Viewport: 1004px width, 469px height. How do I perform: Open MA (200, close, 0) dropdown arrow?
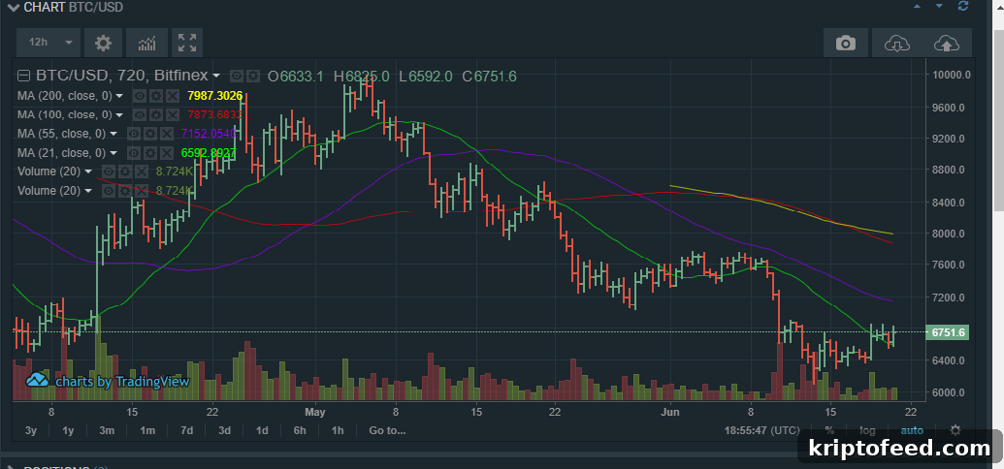pyautogui.click(x=118, y=96)
